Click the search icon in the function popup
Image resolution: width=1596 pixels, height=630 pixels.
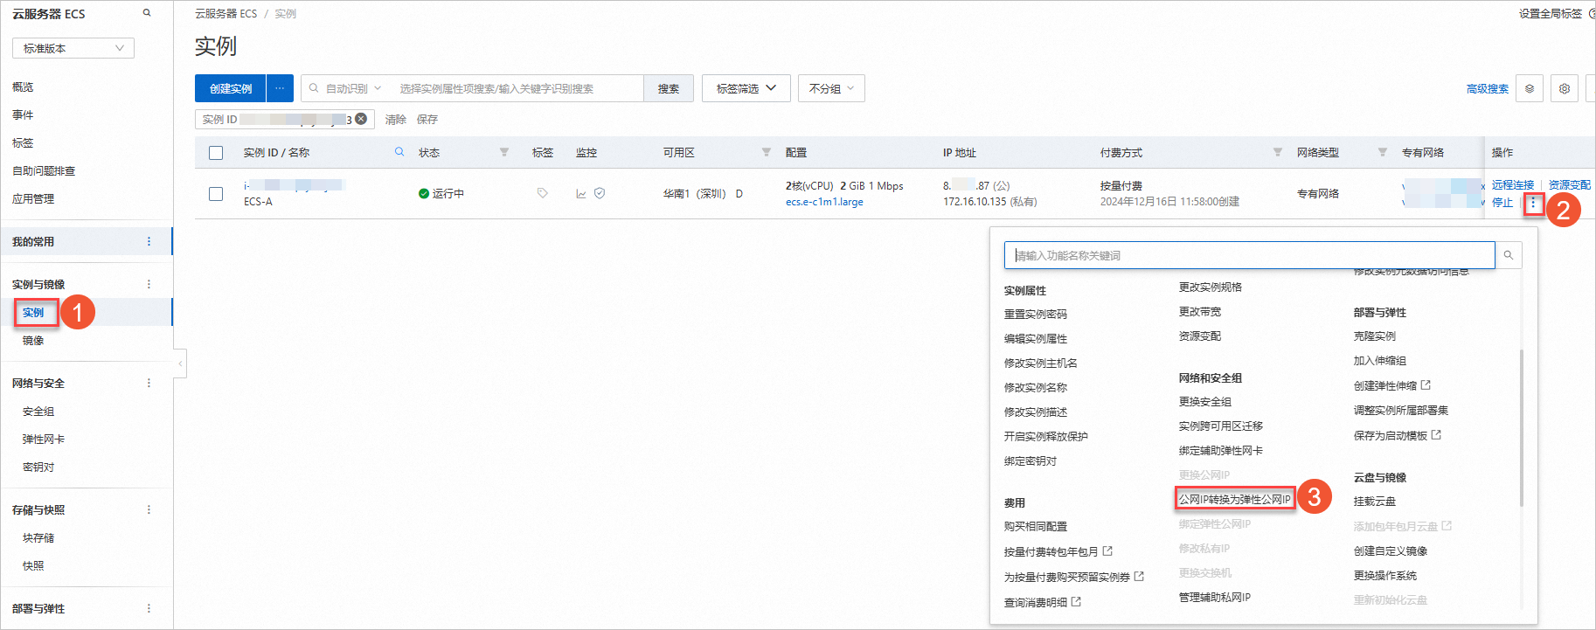pyautogui.click(x=1509, y=255)
